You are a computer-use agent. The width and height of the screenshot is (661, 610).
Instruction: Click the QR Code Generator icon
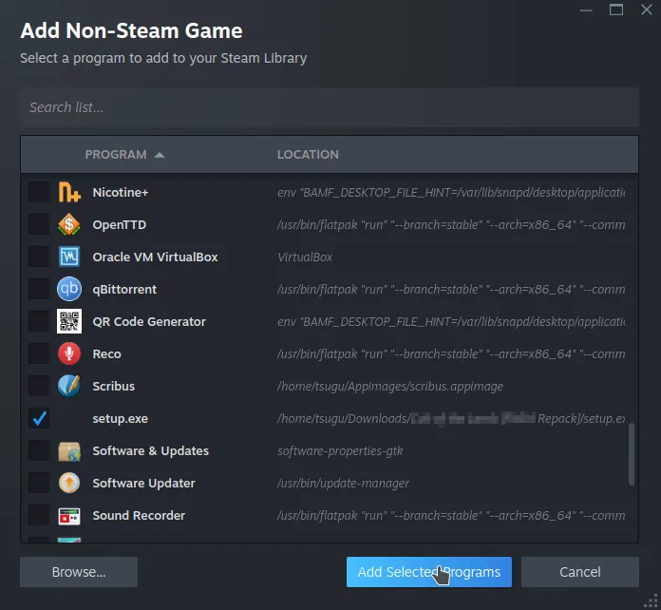tap(69, 321)
